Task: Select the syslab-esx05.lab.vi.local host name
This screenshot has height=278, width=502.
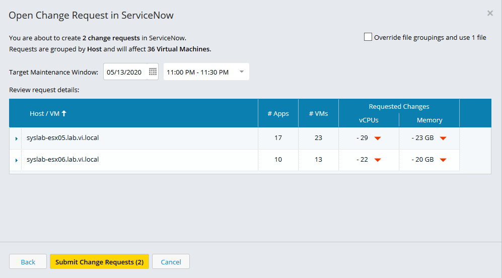Action: click(x=63, y=137)
